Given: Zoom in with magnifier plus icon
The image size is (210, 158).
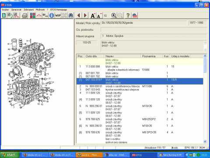Looking at the screenshot, I should click(x=114, y=15).
